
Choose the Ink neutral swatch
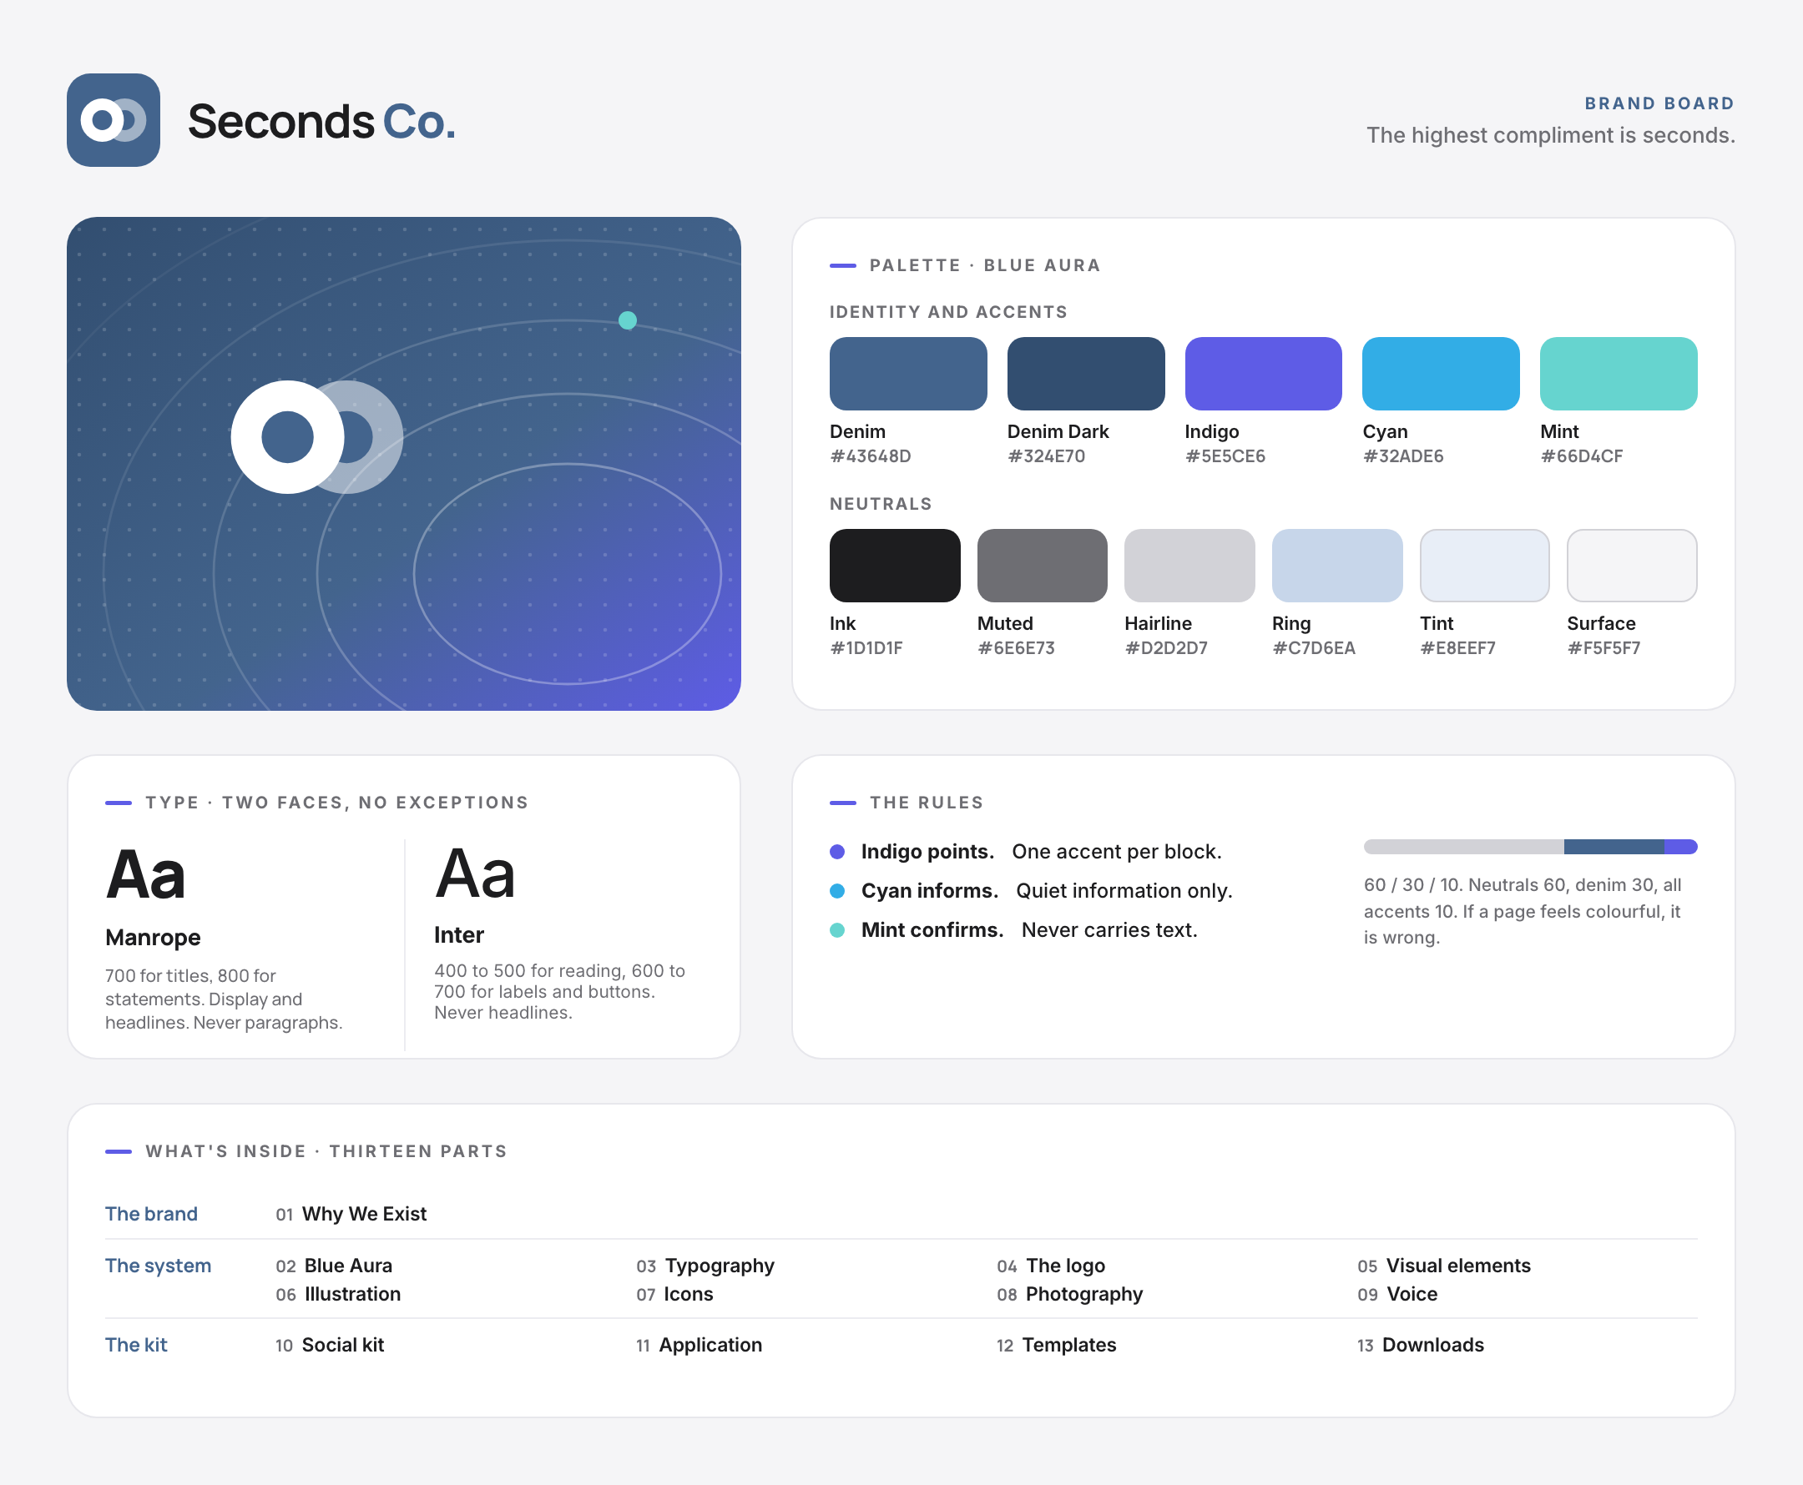895,566
